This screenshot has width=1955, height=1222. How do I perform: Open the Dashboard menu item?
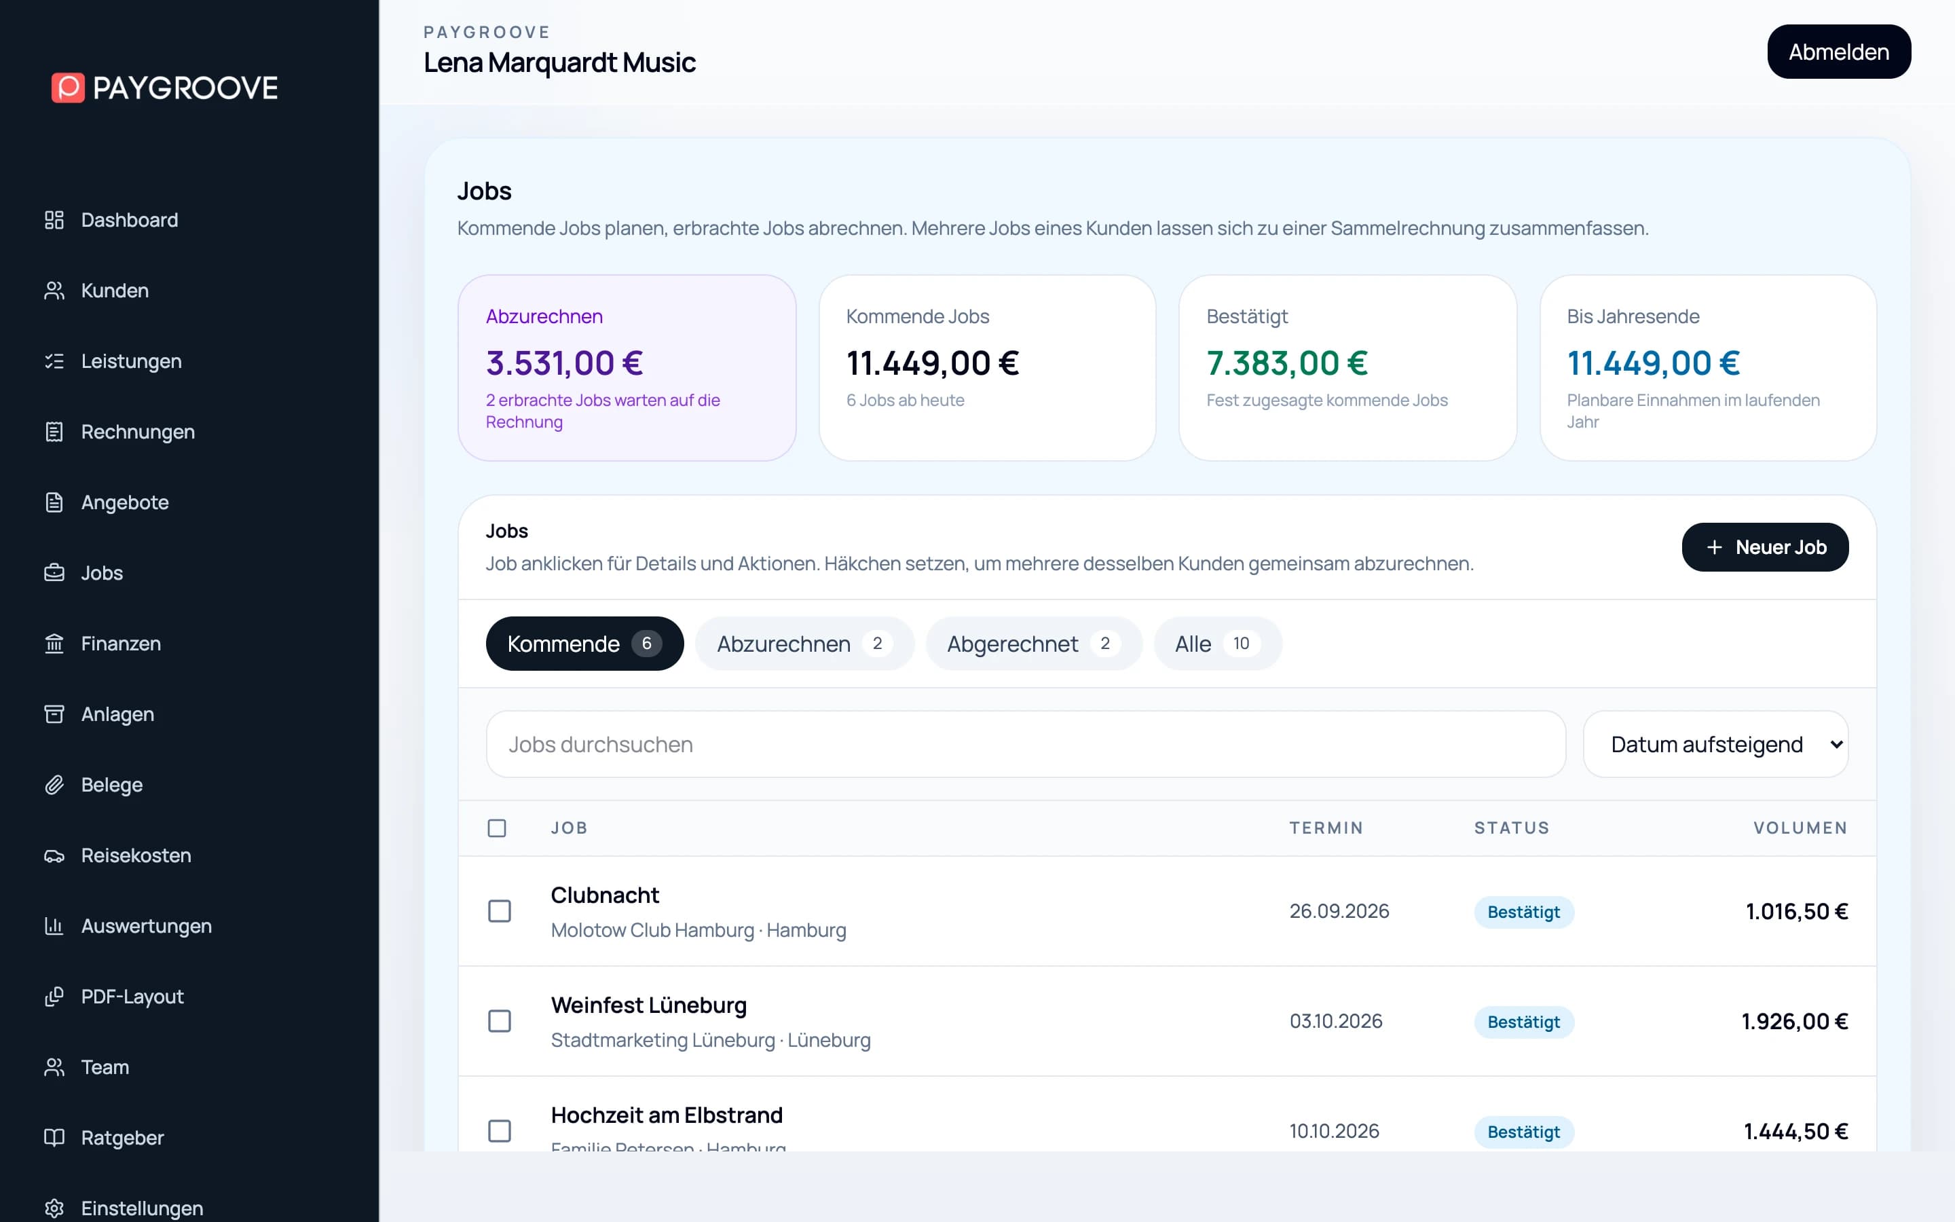tap(129, 220)
